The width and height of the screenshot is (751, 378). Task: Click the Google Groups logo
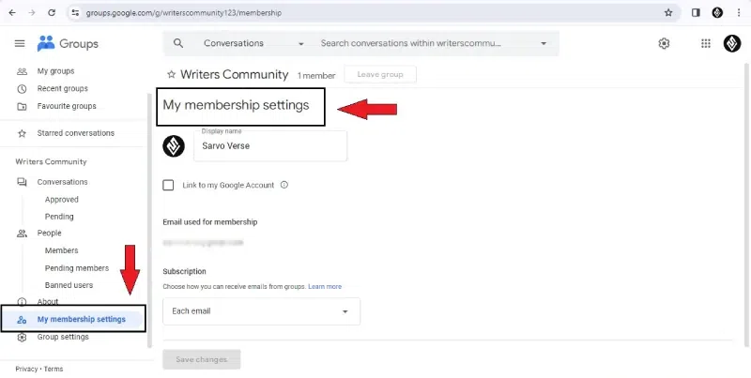click(x=68, y=43)
